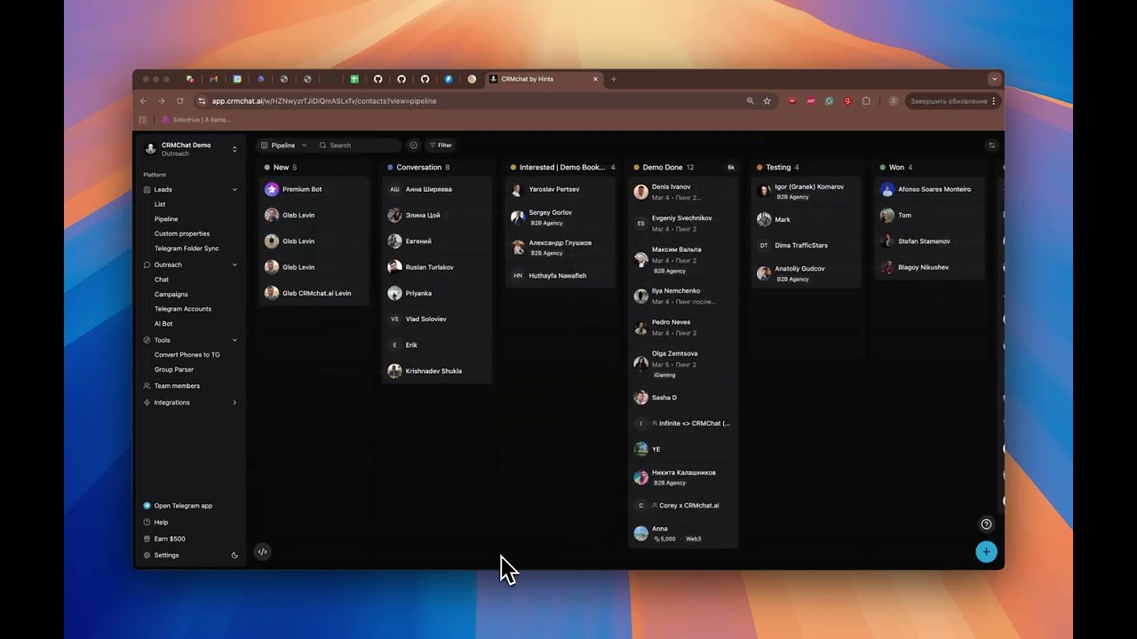Open List under Leads
Screen dimensions: 1137x639
coord(160,204)
